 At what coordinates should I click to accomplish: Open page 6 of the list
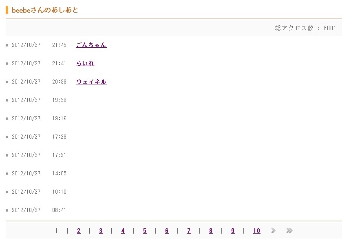(167, 231)
